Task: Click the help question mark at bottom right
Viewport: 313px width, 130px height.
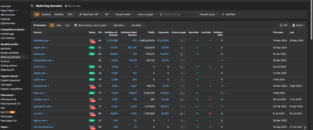Action: tap(305, 128)
